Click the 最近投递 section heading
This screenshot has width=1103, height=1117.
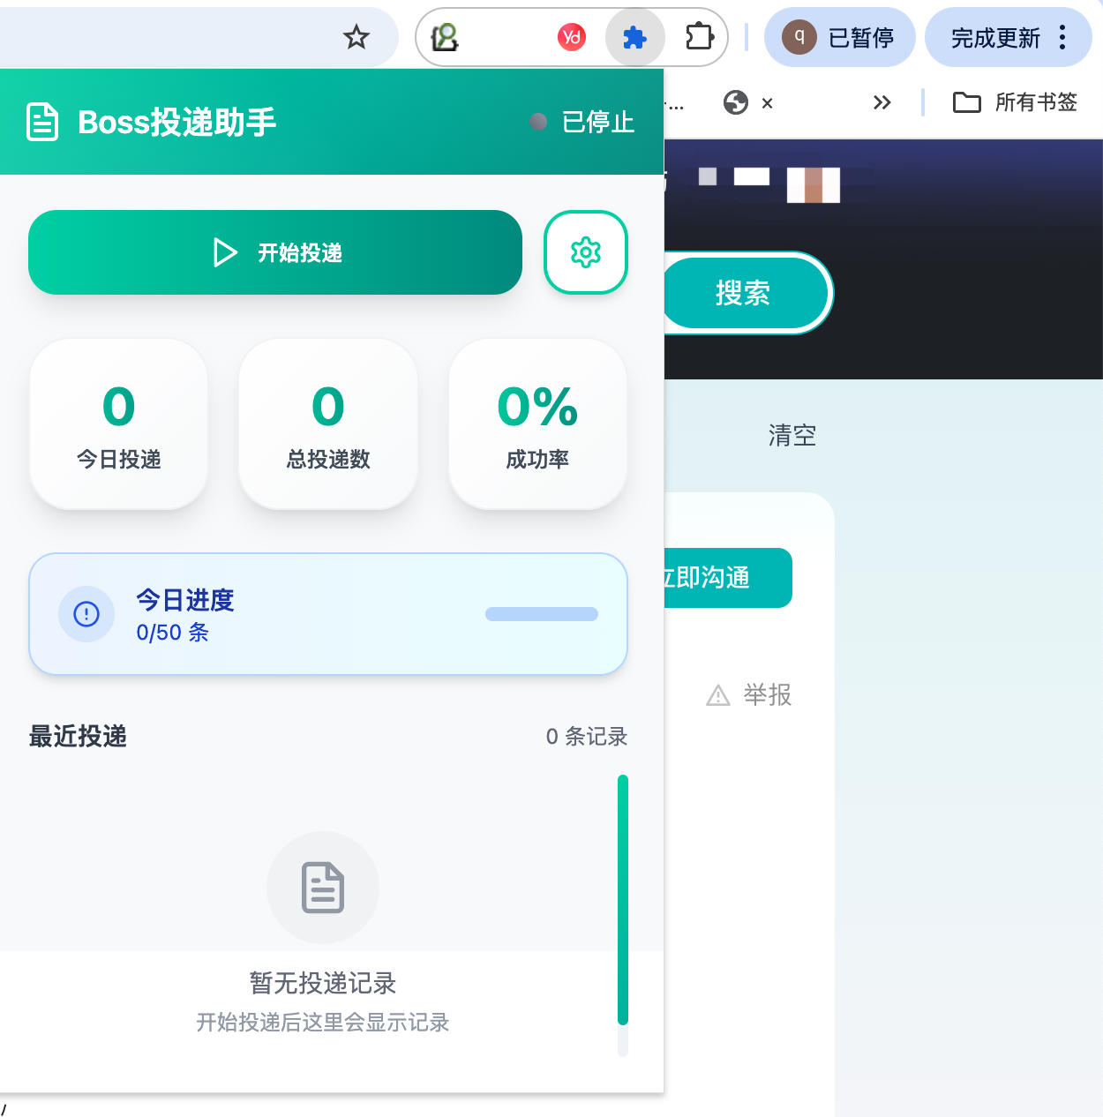78,736
